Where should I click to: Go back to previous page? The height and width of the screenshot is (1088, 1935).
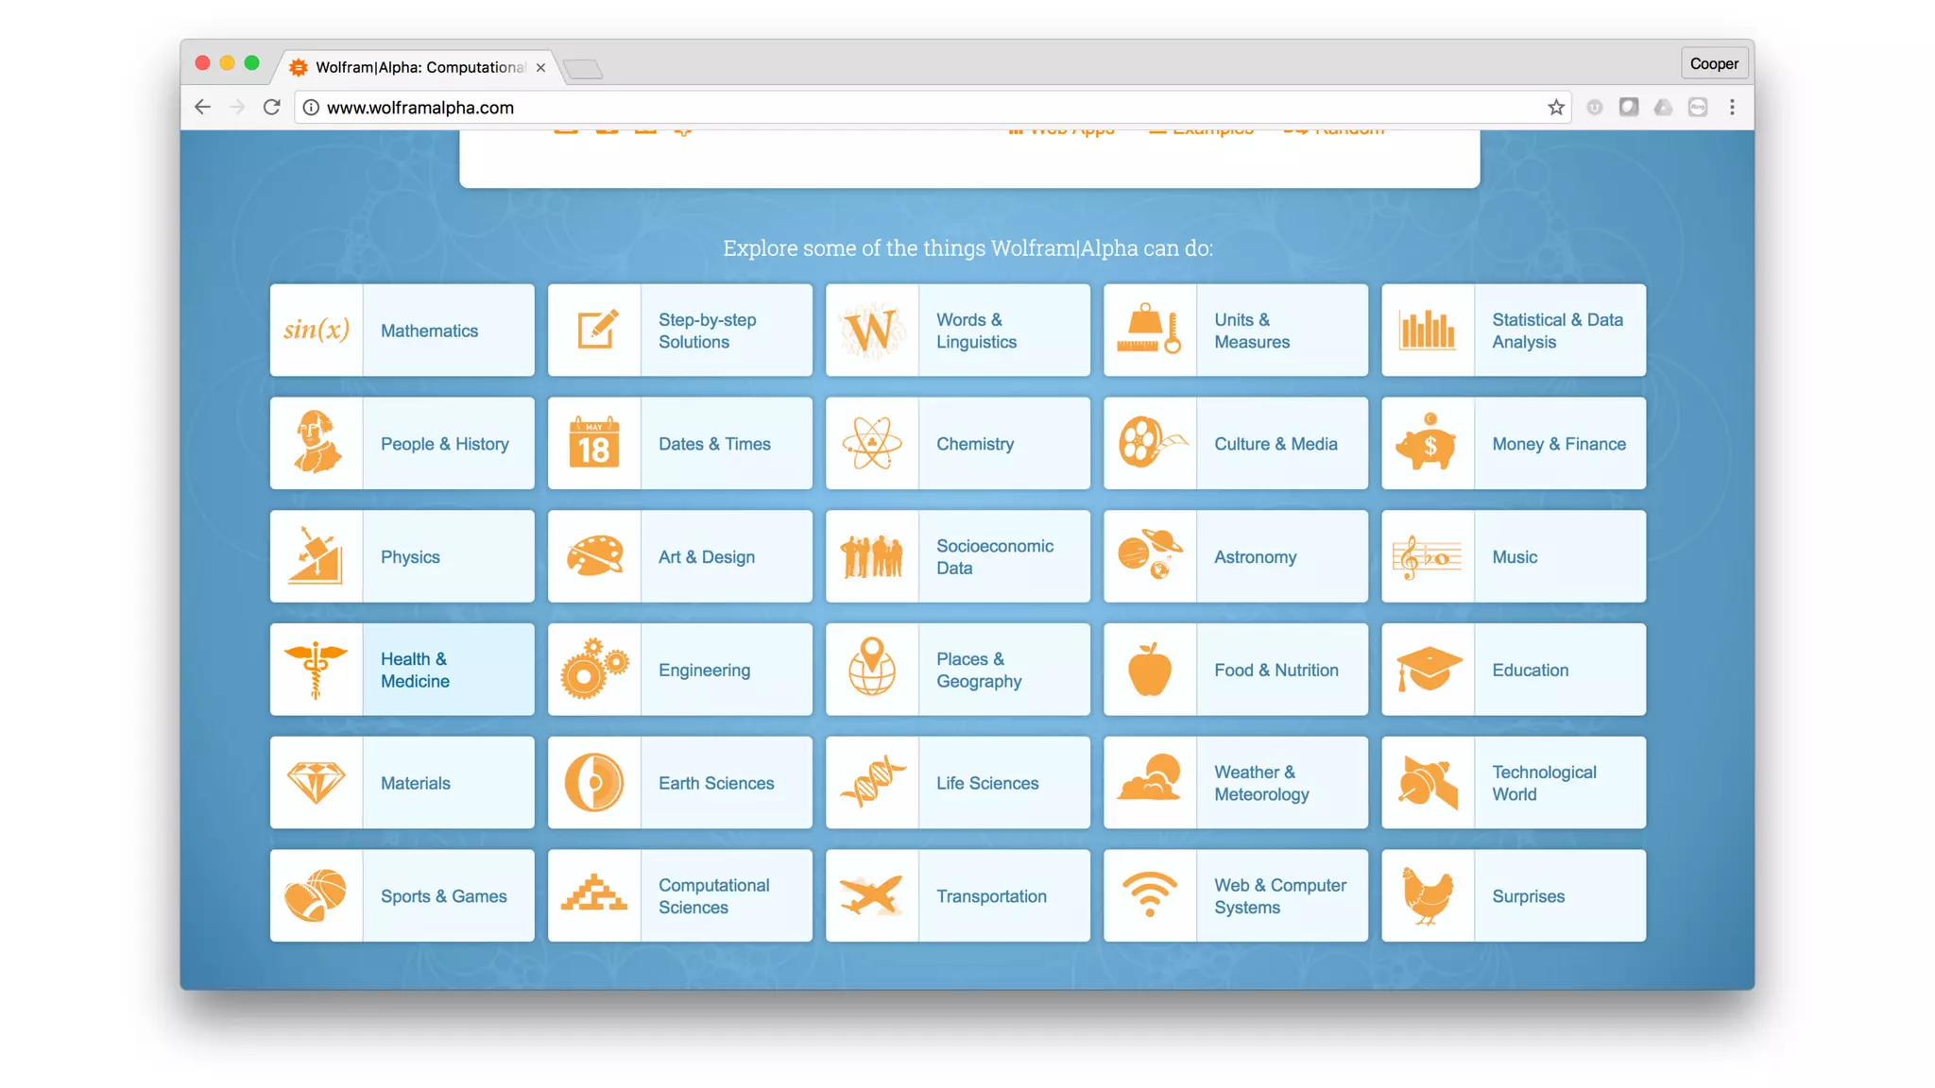point(202,108)
